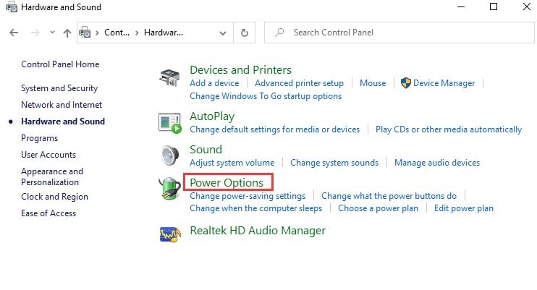The image size is (537, 290).
Task: Select System and Security category
Action: click(59, 88)
